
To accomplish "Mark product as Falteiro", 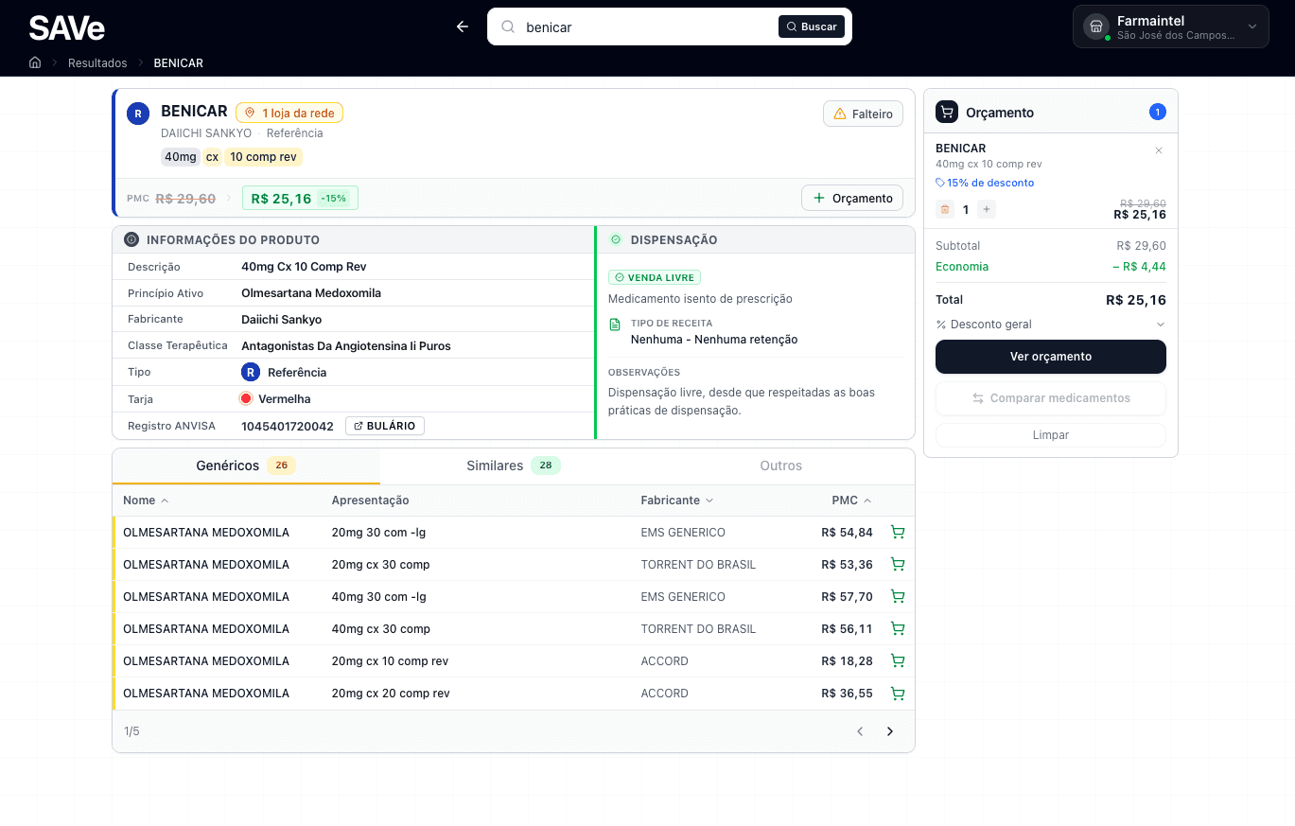I will (x=863, y=114).
